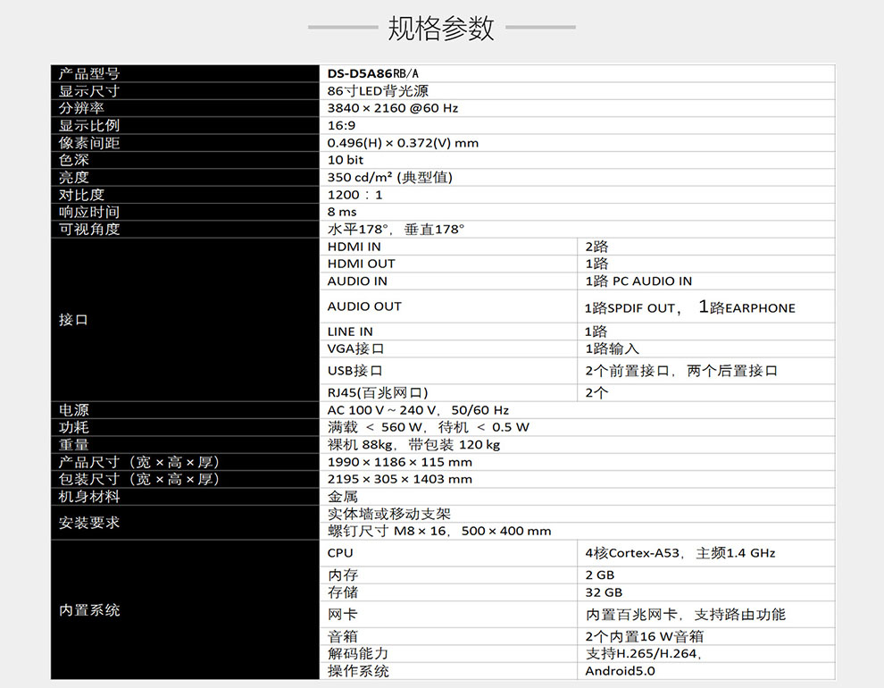The width and height of the screenshot is (884, 688).
Task: Click the 16:9 ratio value
Action: [x=342, y=126]
